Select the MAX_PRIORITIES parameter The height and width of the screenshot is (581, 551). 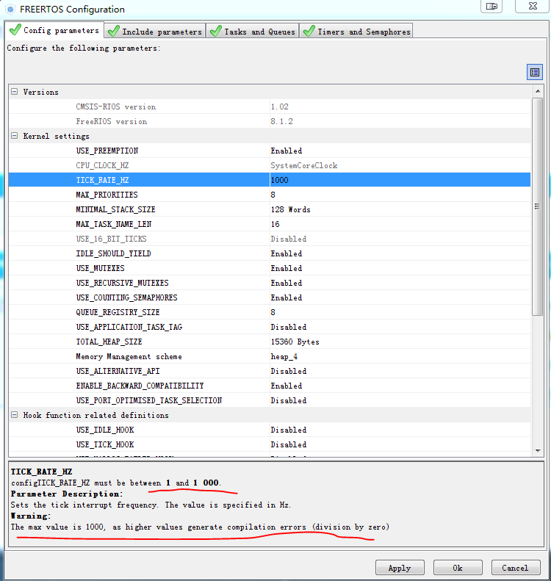[107, 195]
